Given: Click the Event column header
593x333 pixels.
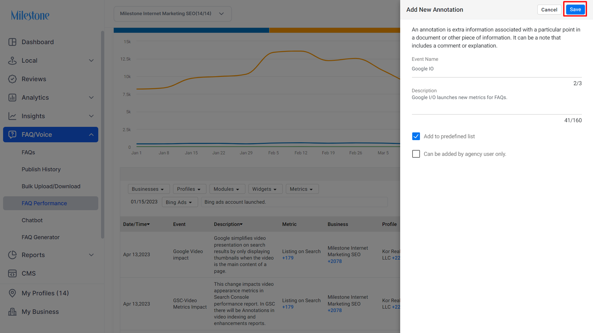Looking at the screenshot, I should click(x=179, y=224).
